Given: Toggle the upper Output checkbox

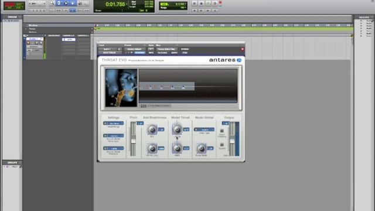Looking at the screenshot, I should click(x=221, y=131).
